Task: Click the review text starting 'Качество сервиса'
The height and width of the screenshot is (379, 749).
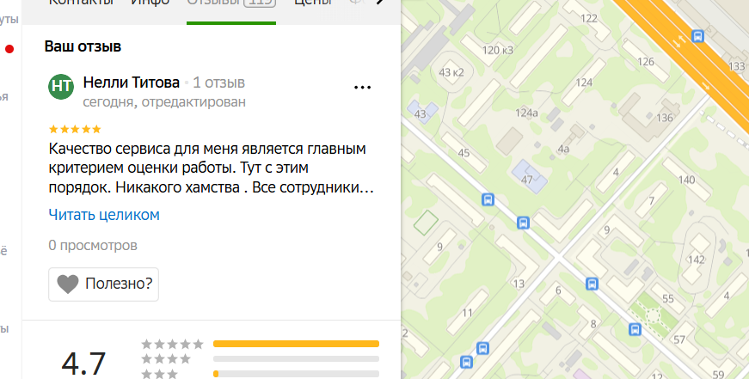Action: coord(212,168)
